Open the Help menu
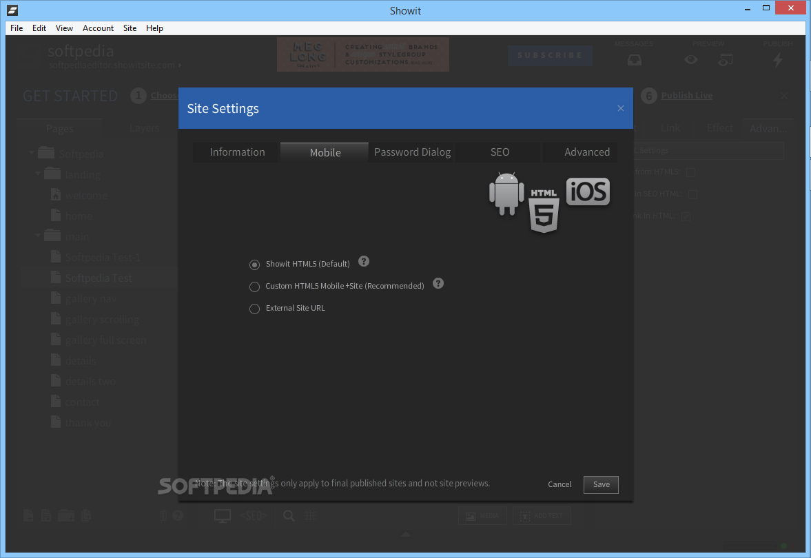This screenshot has width=811, height=558. (154, 28)
